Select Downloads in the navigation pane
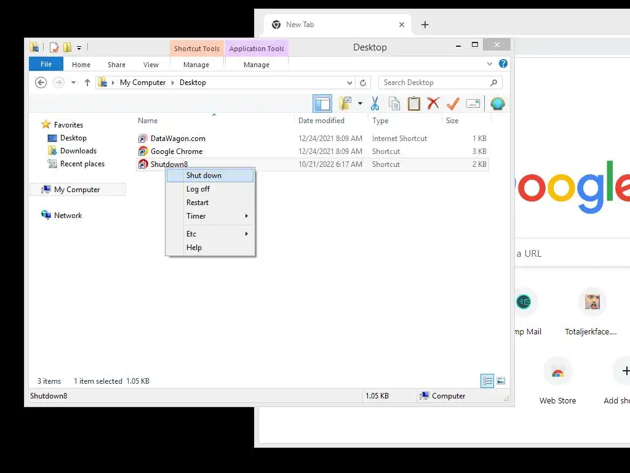The height and width of the screenshot is (473, 630). pos(73,151)
